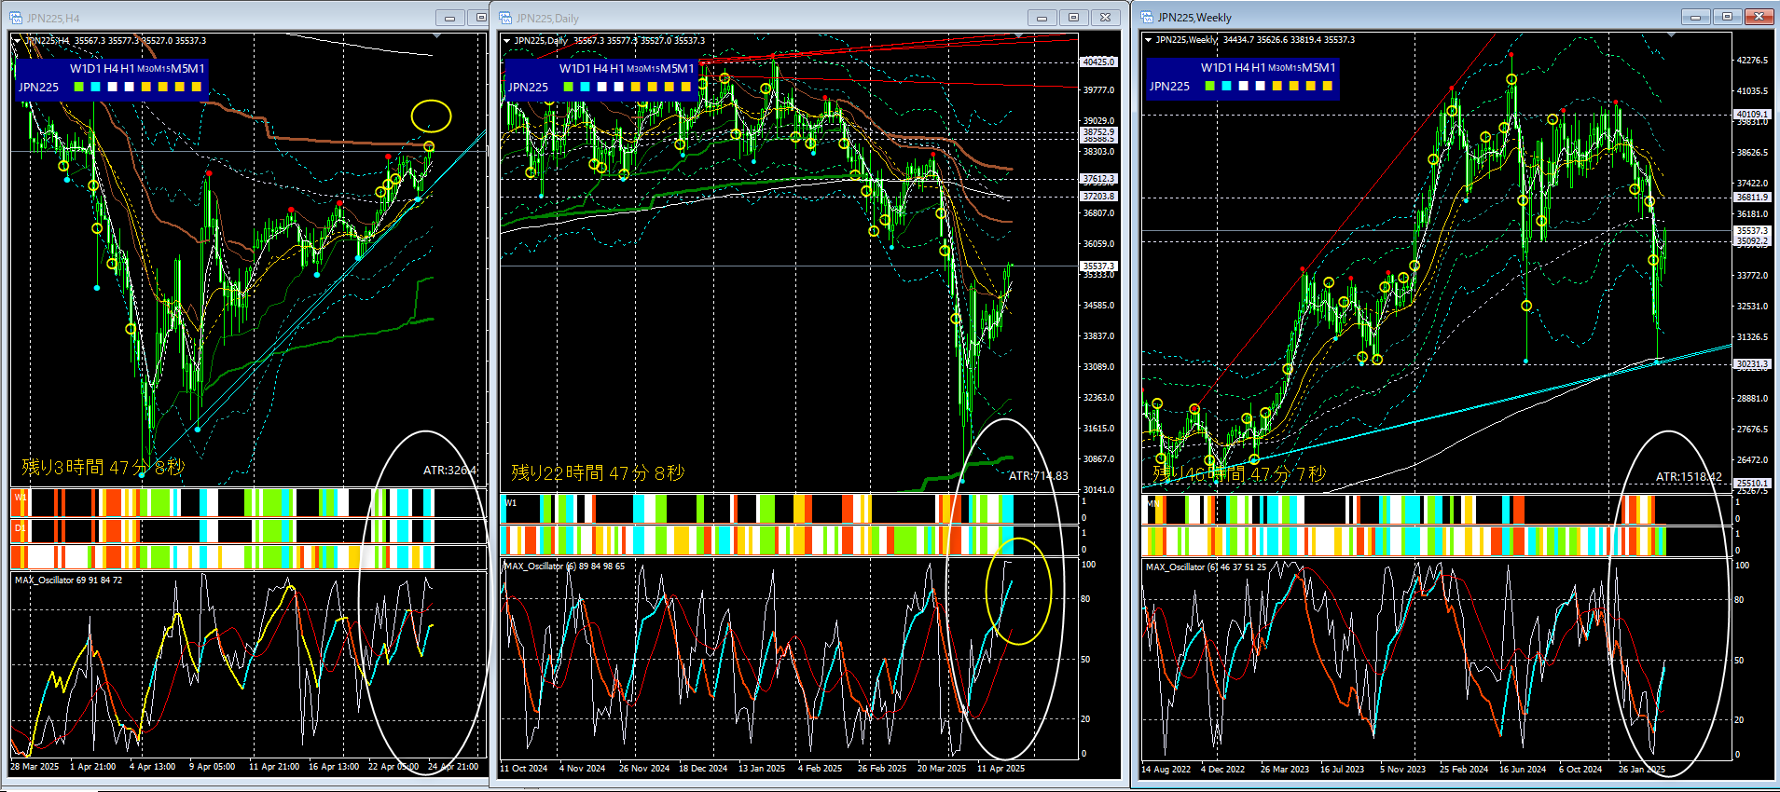The height and width of the screenshot is (792, 1780).
Task: Click the chart icon in the JPN225,Weekly title bar
Action: pyautogui.click(x=1147, y=17)
